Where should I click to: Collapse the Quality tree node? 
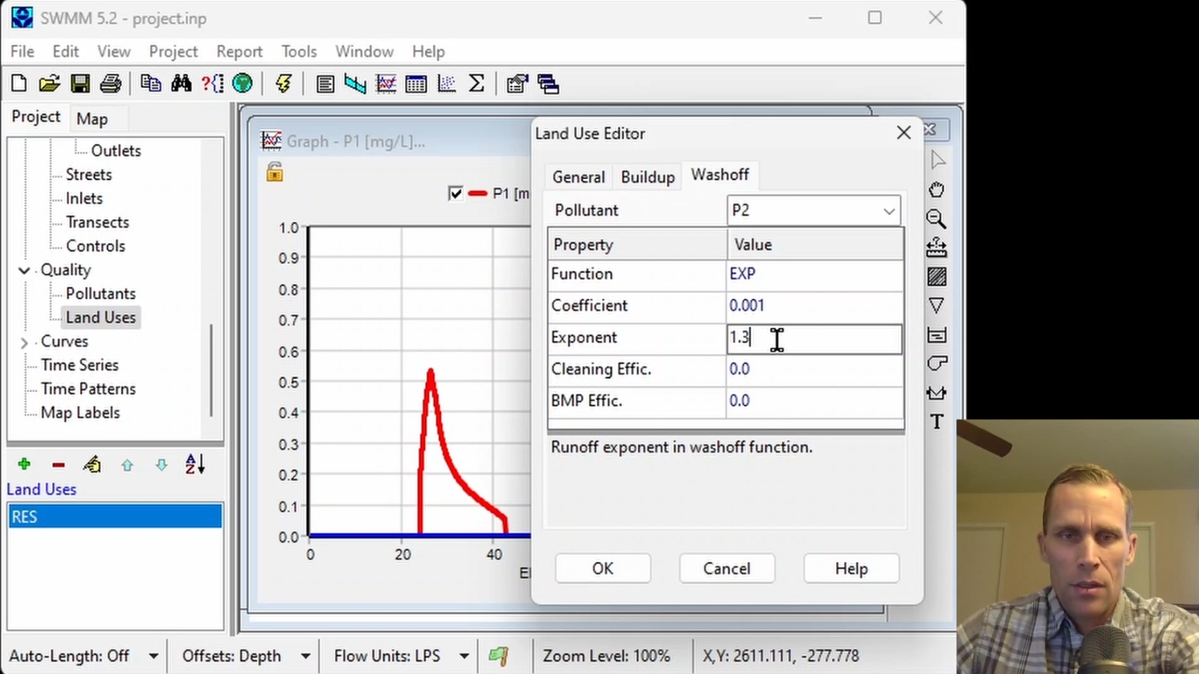coord(24,270)
